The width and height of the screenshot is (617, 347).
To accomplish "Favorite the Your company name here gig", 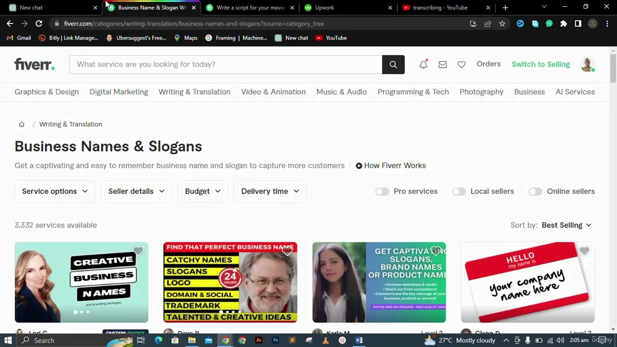I will coord(585,251).
